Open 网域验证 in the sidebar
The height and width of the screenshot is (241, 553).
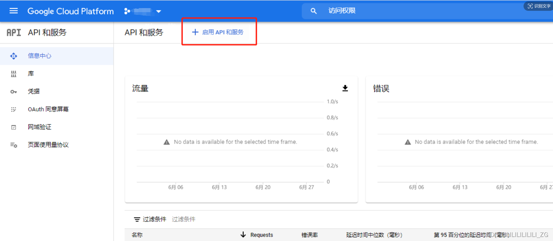(x=57, y=127)
